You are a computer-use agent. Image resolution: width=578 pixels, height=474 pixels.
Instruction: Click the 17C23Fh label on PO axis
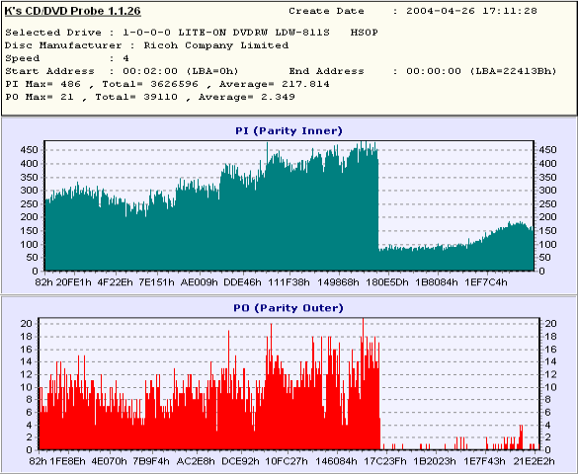(x=385, y=461)
